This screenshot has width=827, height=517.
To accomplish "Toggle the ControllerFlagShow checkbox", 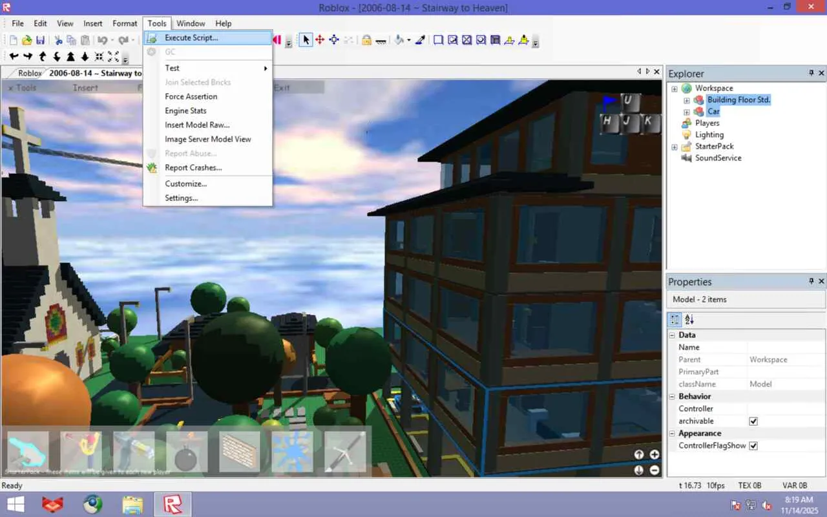I will [x=753, y=446].
